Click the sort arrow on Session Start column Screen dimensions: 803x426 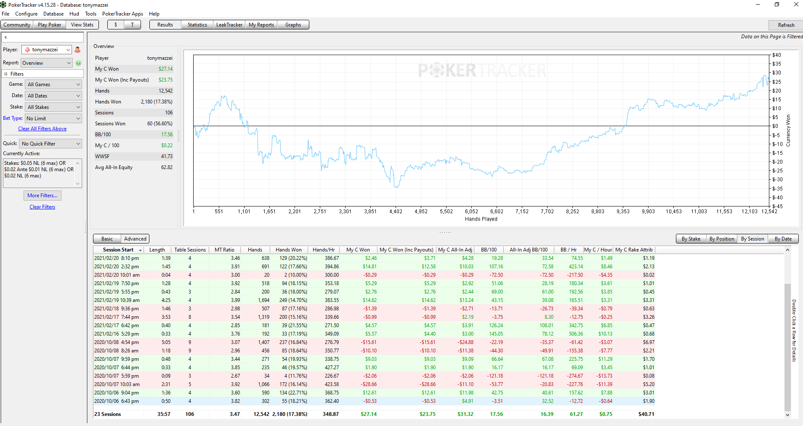coord(141,250)
